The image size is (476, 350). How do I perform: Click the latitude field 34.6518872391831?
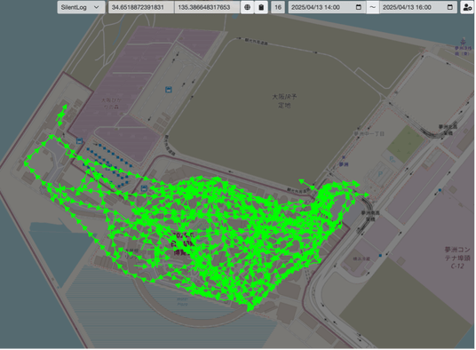click(141, 7)
